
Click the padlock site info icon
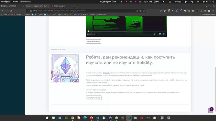[31, 11]
